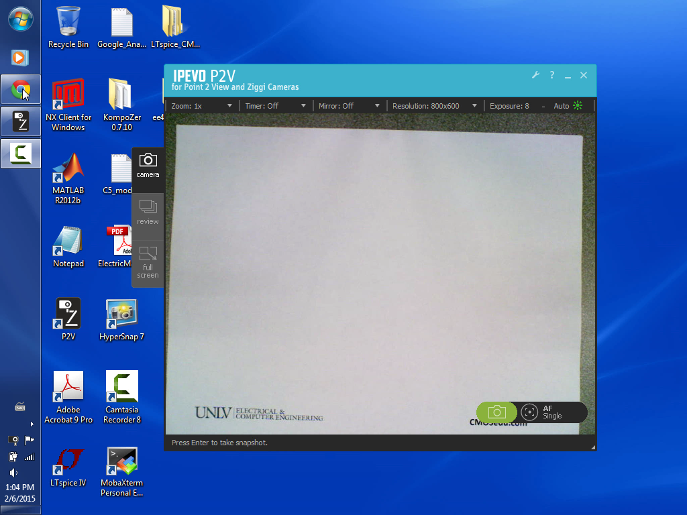Launch Windows Media Player from taskbar

tap(20, 58)
